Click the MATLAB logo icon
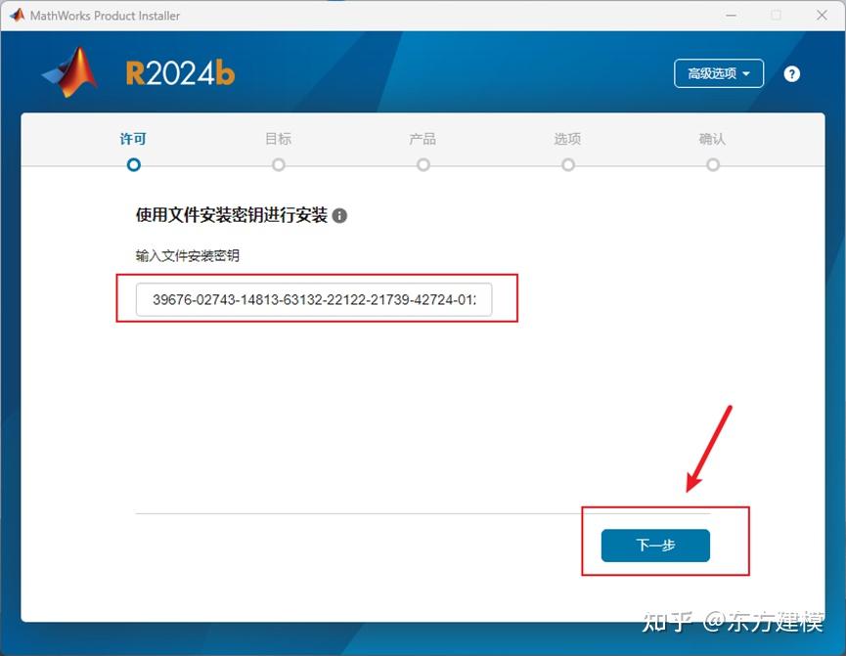 click(67, 72)
